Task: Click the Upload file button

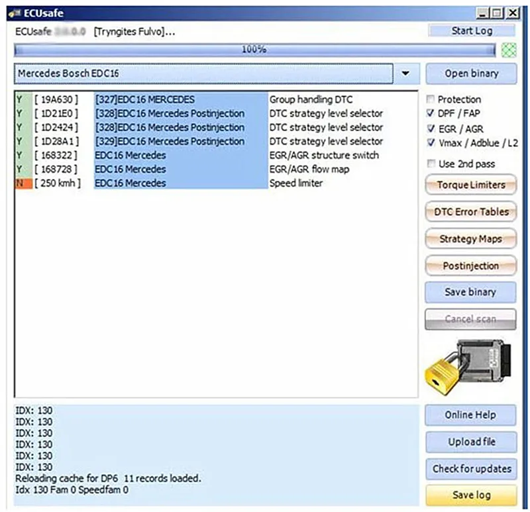Action: (471, 442)
